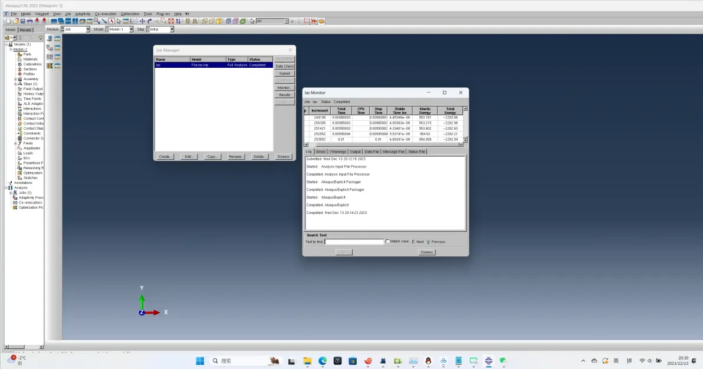The image size is (703, 369).
Task: Open the Plug-ins menu
Action: pyautogui.click(x=163, y=14)
